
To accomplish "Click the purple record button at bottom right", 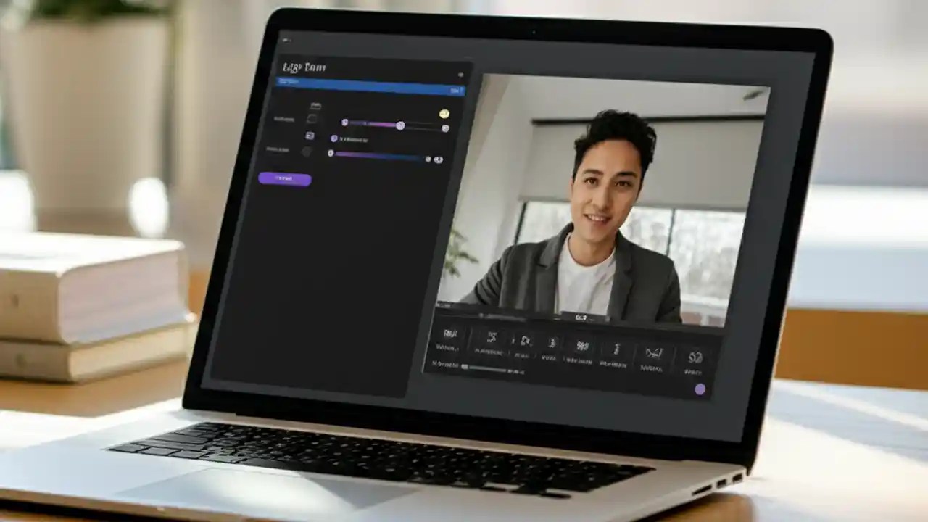I will point(700,389).
